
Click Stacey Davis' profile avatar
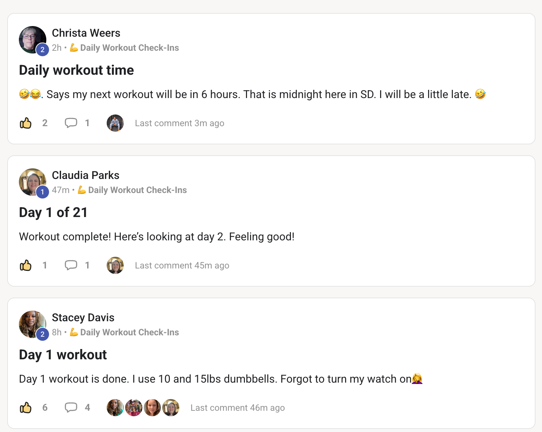click(x=33, y=324)
